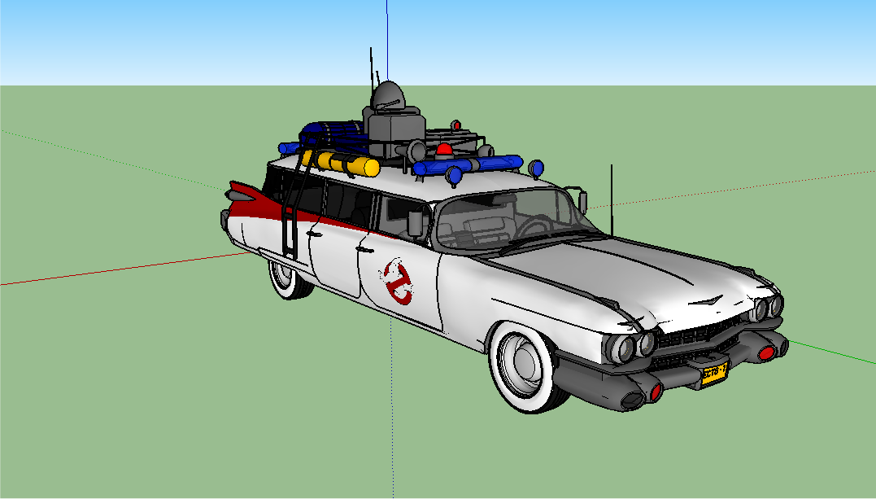Select the rear whitewall wheel
This screenshot has height=499, width=876.
coord(289,280)
